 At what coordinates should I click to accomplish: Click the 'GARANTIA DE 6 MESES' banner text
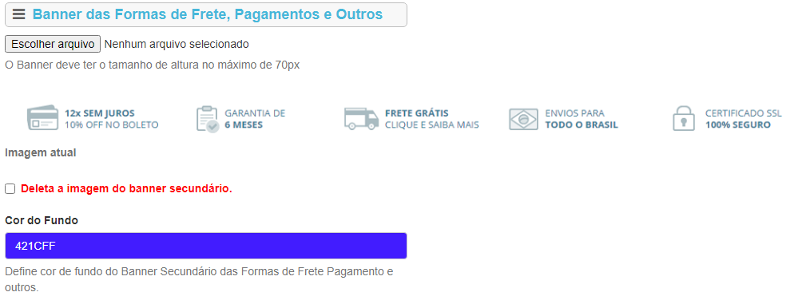click(x=255, y=119)
